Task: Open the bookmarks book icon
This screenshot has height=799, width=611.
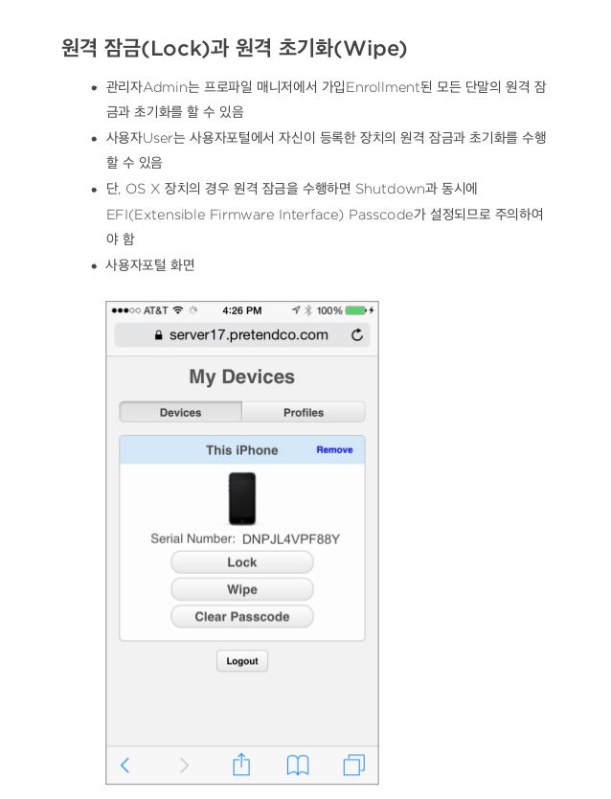Action: 298,765
